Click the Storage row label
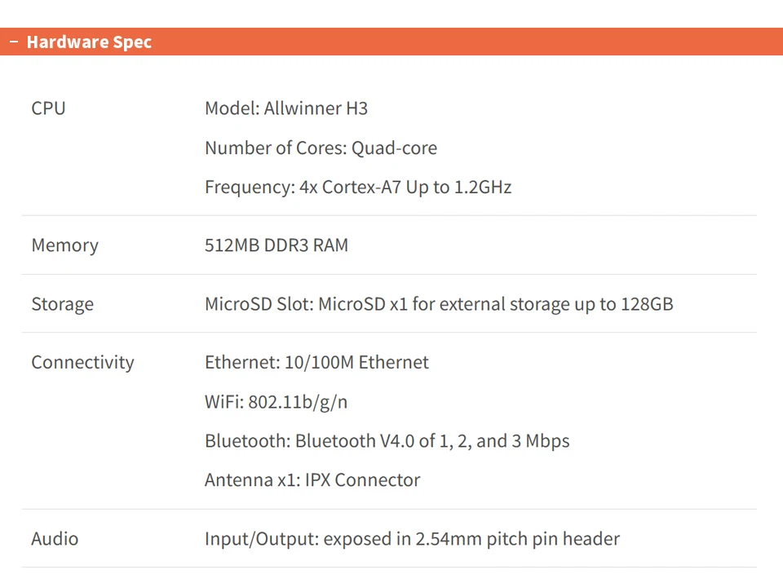The image size is (783, 574). pos(62,304)
